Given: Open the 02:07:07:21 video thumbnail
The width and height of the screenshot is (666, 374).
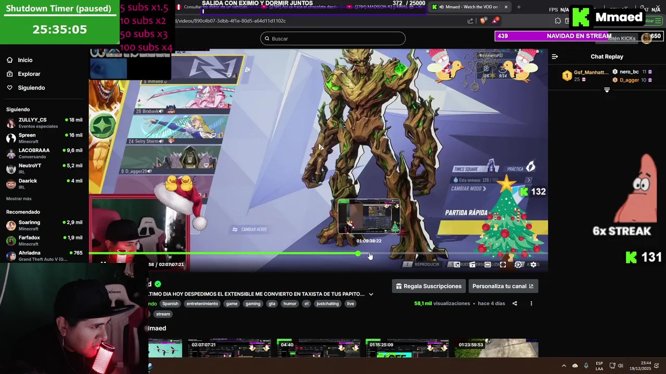Looking at the screenshot, I should point(229,349).
